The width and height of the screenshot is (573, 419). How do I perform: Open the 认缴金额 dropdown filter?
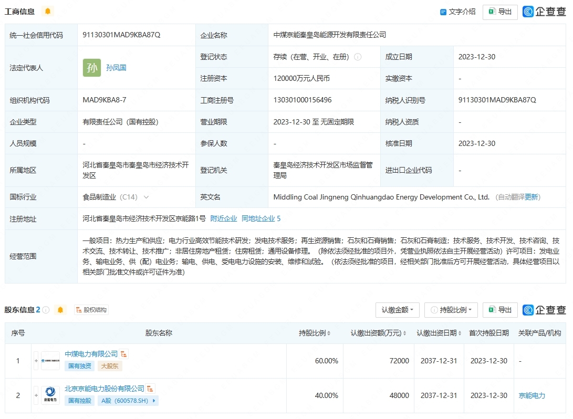click(398, 310)
